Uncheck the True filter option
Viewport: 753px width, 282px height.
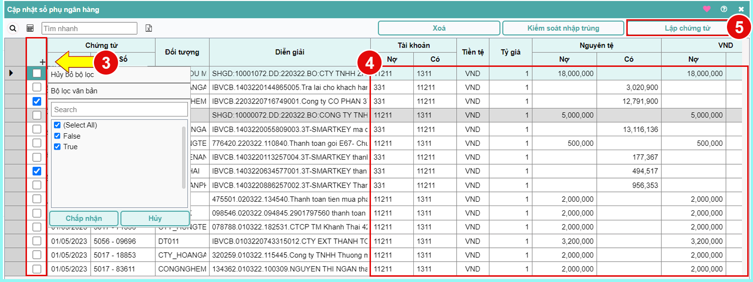tap(57, 147)
